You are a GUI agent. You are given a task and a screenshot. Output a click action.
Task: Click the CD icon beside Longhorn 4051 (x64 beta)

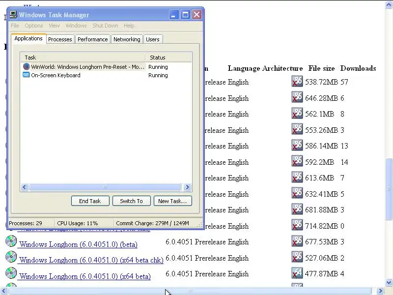pyautogui.click(x=11, y=273)
